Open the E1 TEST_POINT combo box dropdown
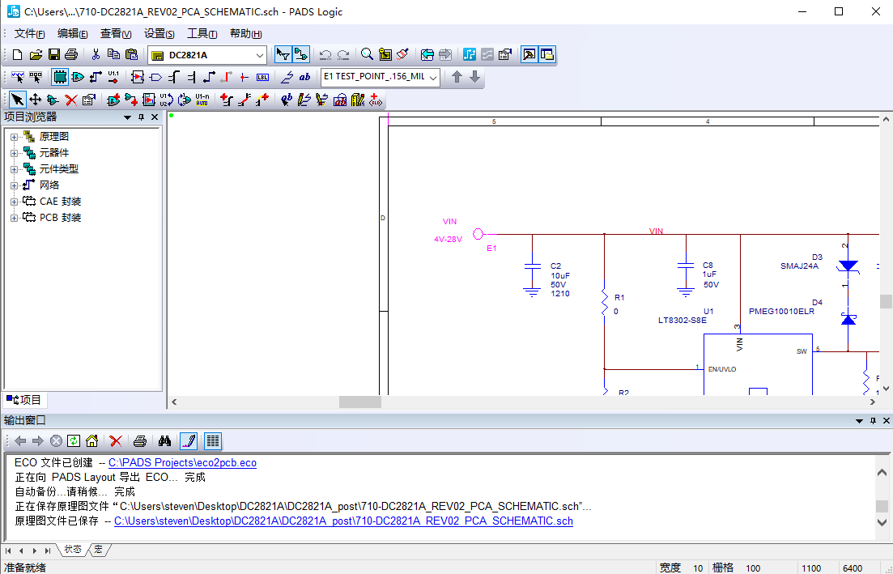 pyautogui.click(x=432, y=77)
